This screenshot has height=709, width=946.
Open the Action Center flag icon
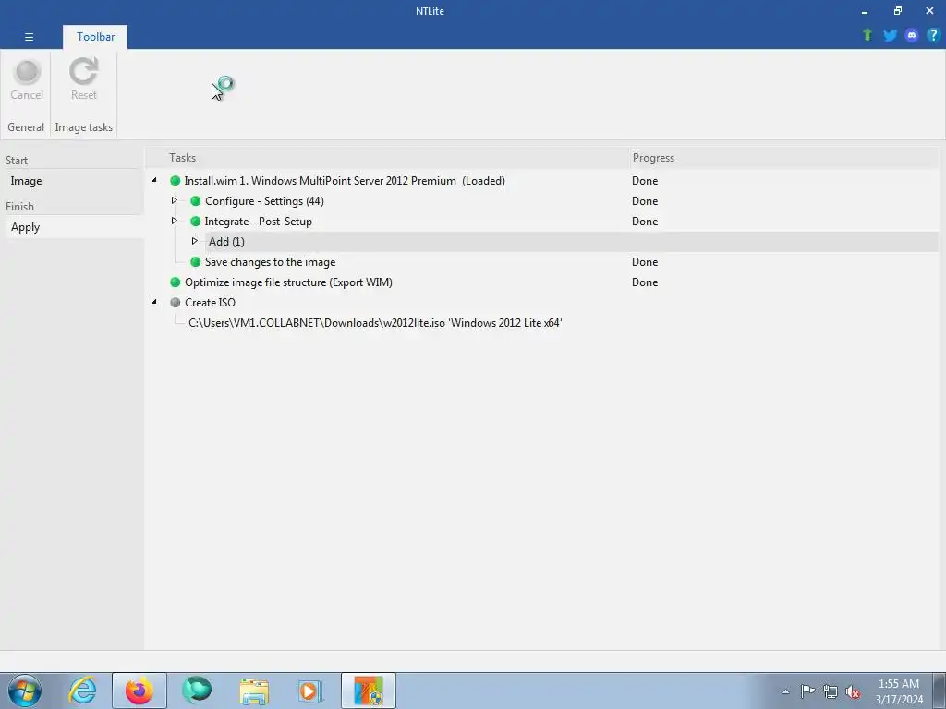[x=807, y=691]
